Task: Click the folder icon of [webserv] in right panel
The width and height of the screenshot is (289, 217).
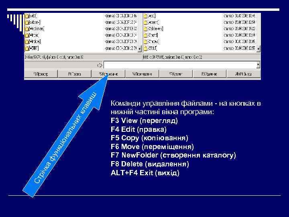Action: 146,23
